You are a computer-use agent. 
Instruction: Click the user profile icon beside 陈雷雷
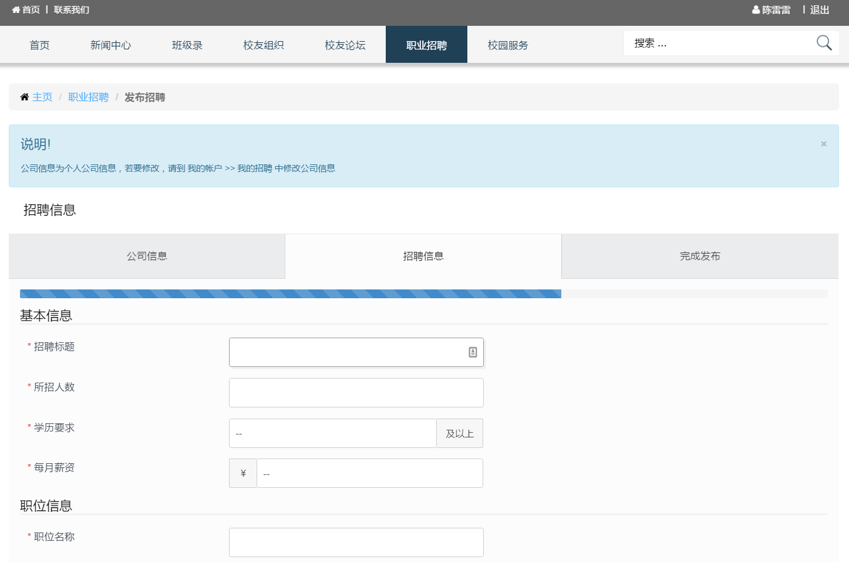pyautogui.click(x=756, y=10)
